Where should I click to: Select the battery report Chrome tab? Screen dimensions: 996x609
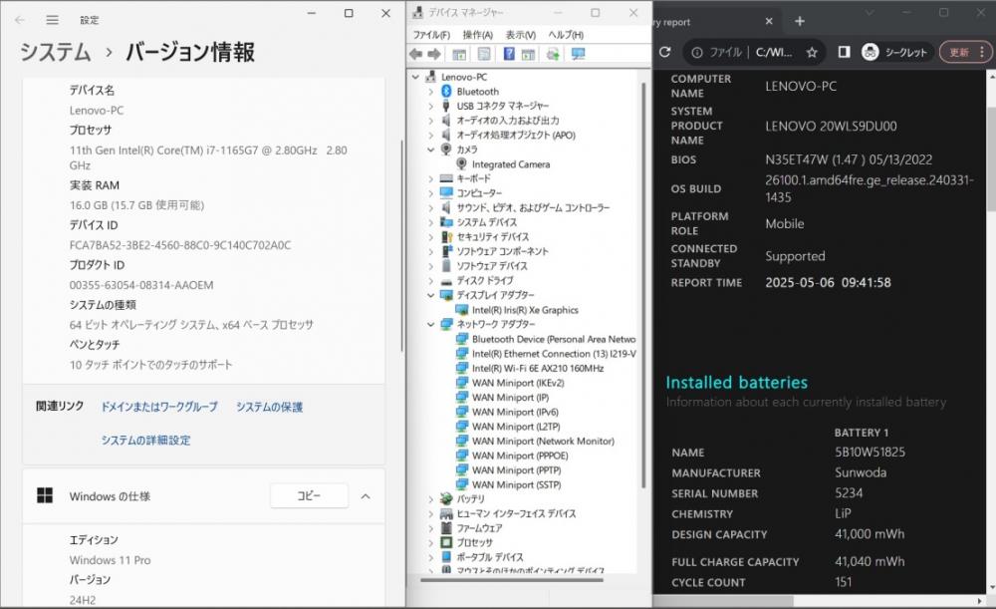tap(715, 22)
